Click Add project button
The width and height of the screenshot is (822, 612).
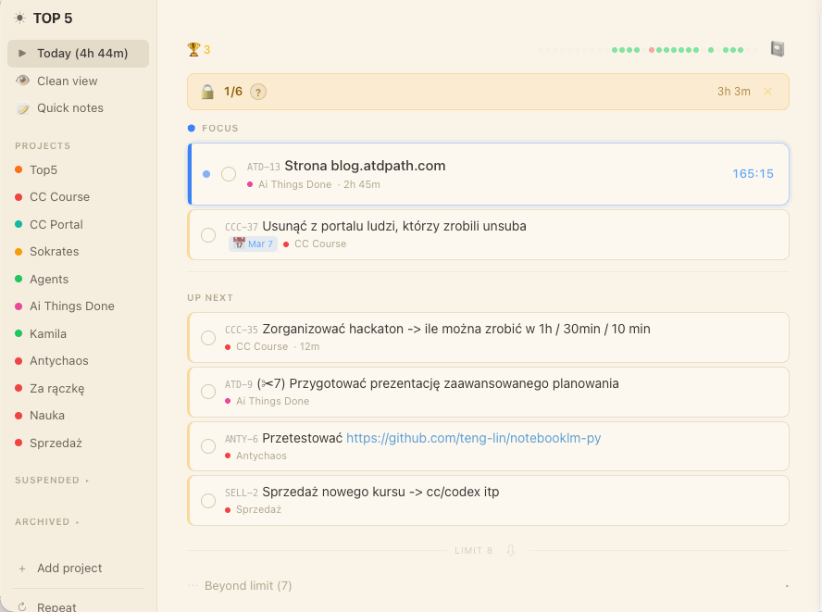coord(68,568)
